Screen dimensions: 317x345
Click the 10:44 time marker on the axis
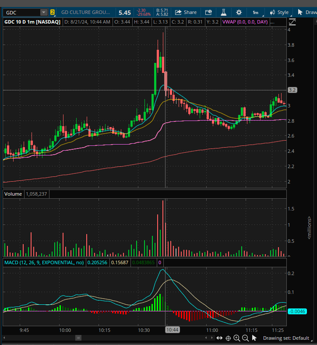click(x=172, y=330)
